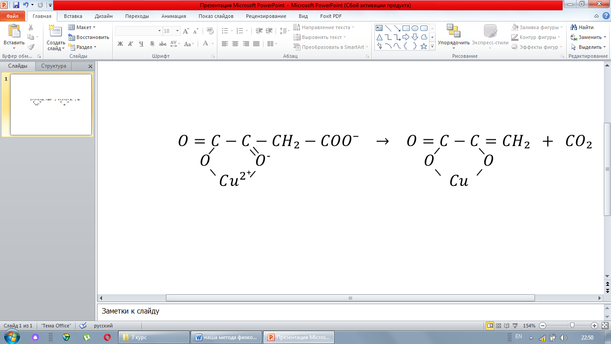Toggle bold formatting (Ж)
The width and height of the screenshot is (611, 344).
(120, 44)
